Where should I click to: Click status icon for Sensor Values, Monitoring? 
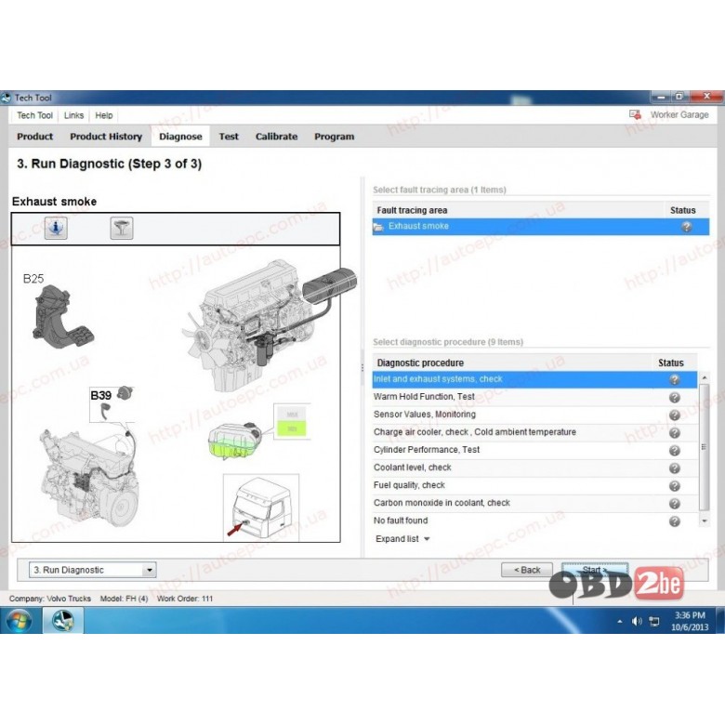[675, 415]
